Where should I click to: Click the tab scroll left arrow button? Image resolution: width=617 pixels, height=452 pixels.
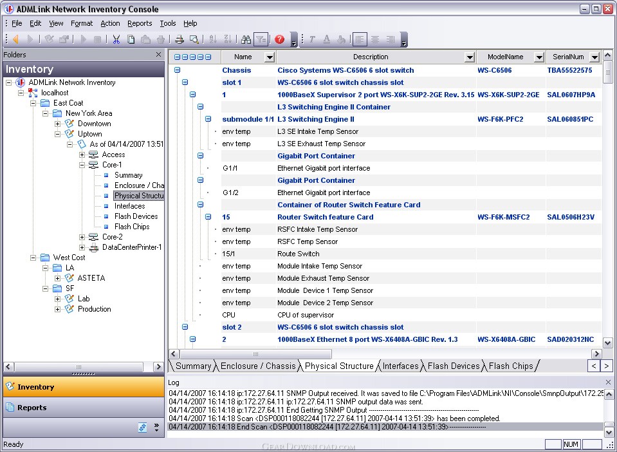[x=594, y=366]
